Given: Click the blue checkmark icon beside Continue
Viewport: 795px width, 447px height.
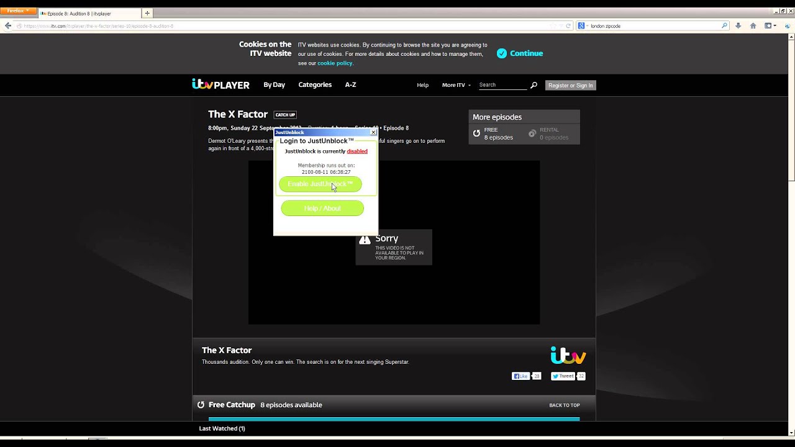Looking at the screenshot, I should 502,53.
